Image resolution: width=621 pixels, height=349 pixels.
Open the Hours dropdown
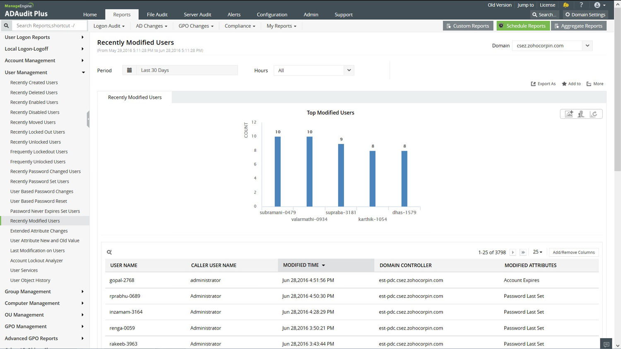pyautogui.click(x=349, y=70)
